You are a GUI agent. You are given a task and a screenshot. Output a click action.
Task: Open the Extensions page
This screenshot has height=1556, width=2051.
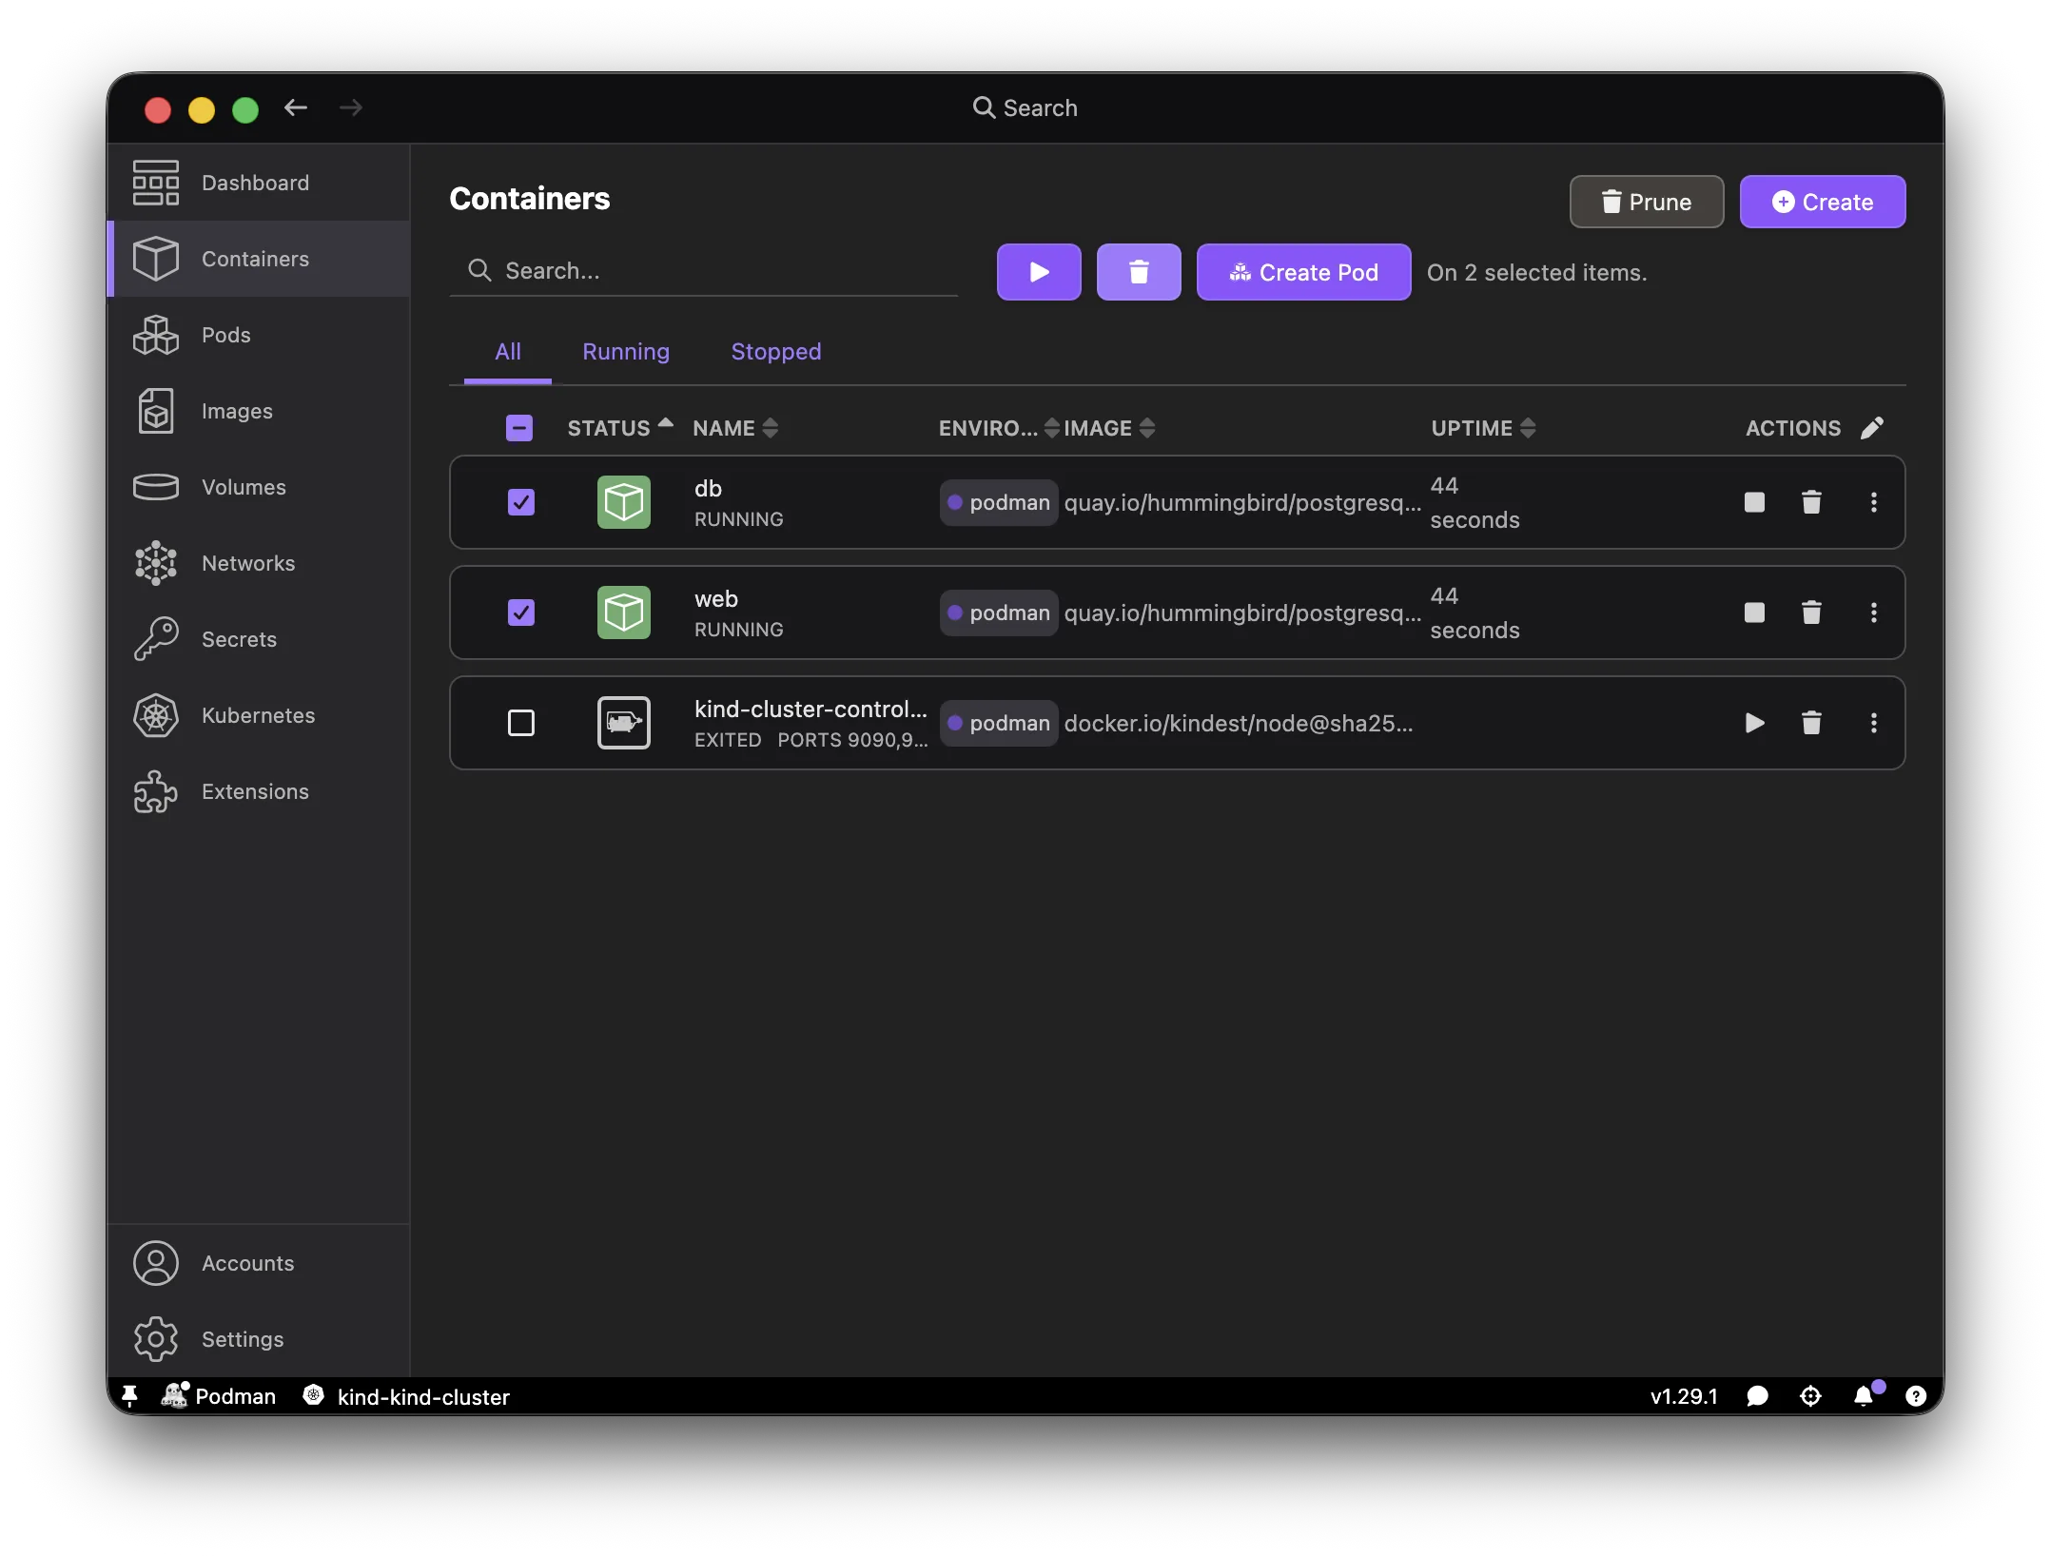[258, 791]
